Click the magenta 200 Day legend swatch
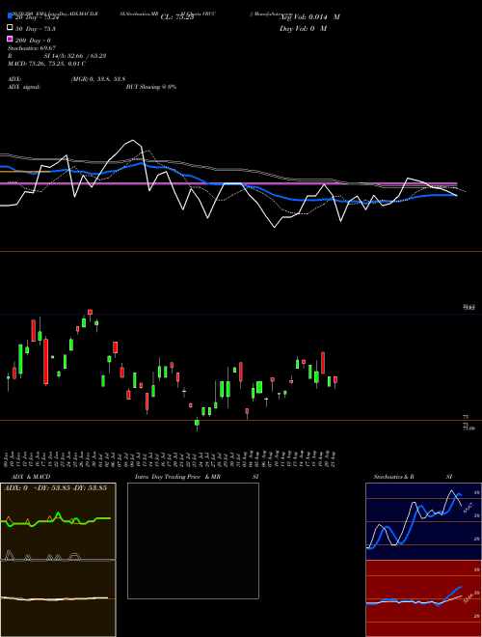Screen dimensions: 482x637 click(x=10, y=40)
